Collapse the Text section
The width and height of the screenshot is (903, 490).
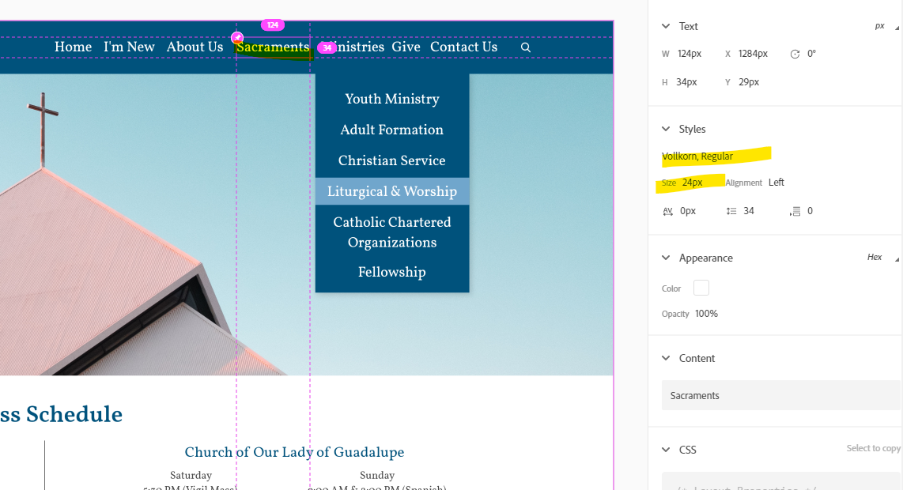pyautogui.click(x=666, y=26)
